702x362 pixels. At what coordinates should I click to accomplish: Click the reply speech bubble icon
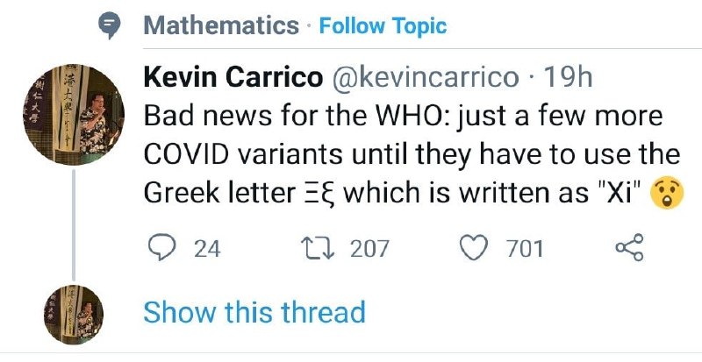point(160,248)
